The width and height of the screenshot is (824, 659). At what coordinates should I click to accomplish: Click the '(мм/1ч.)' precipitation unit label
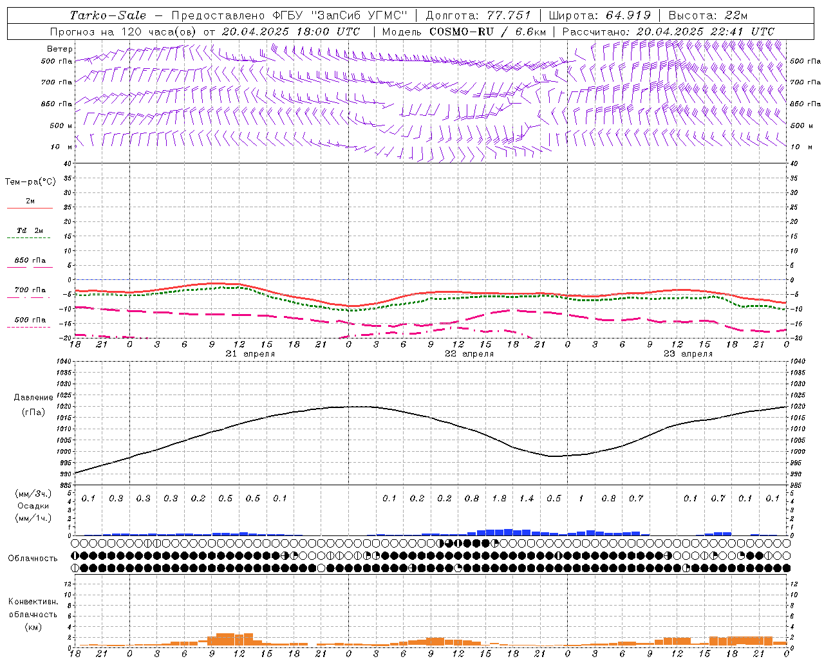33,518
